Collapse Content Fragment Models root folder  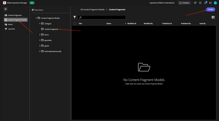(36, 18)
